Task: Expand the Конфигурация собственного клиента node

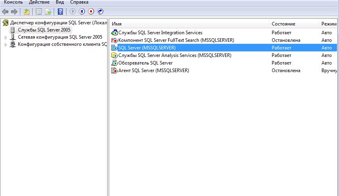Action: click(6, 45)
